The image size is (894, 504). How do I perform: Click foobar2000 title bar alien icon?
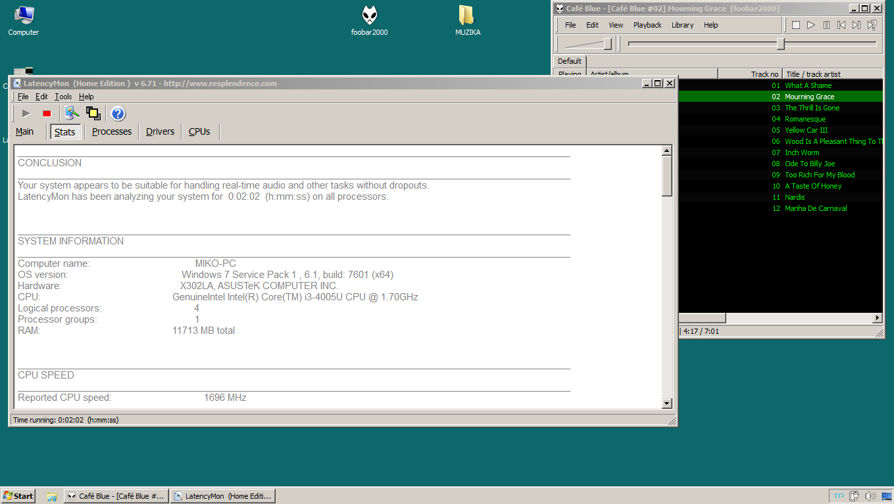coord(560,9)
